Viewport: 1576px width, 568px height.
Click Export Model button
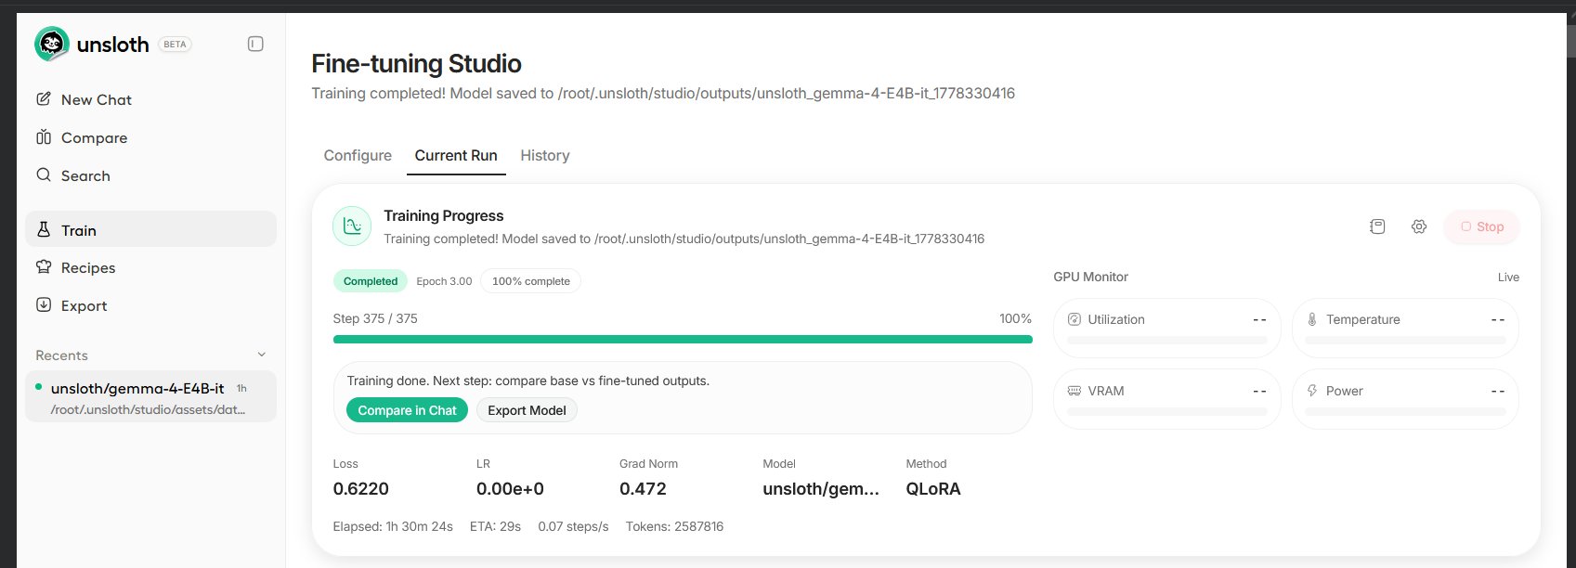click(527, 410)
